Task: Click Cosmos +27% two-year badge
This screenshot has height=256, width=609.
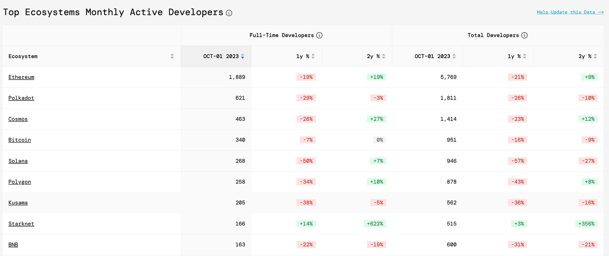Action: click(376, 119)
